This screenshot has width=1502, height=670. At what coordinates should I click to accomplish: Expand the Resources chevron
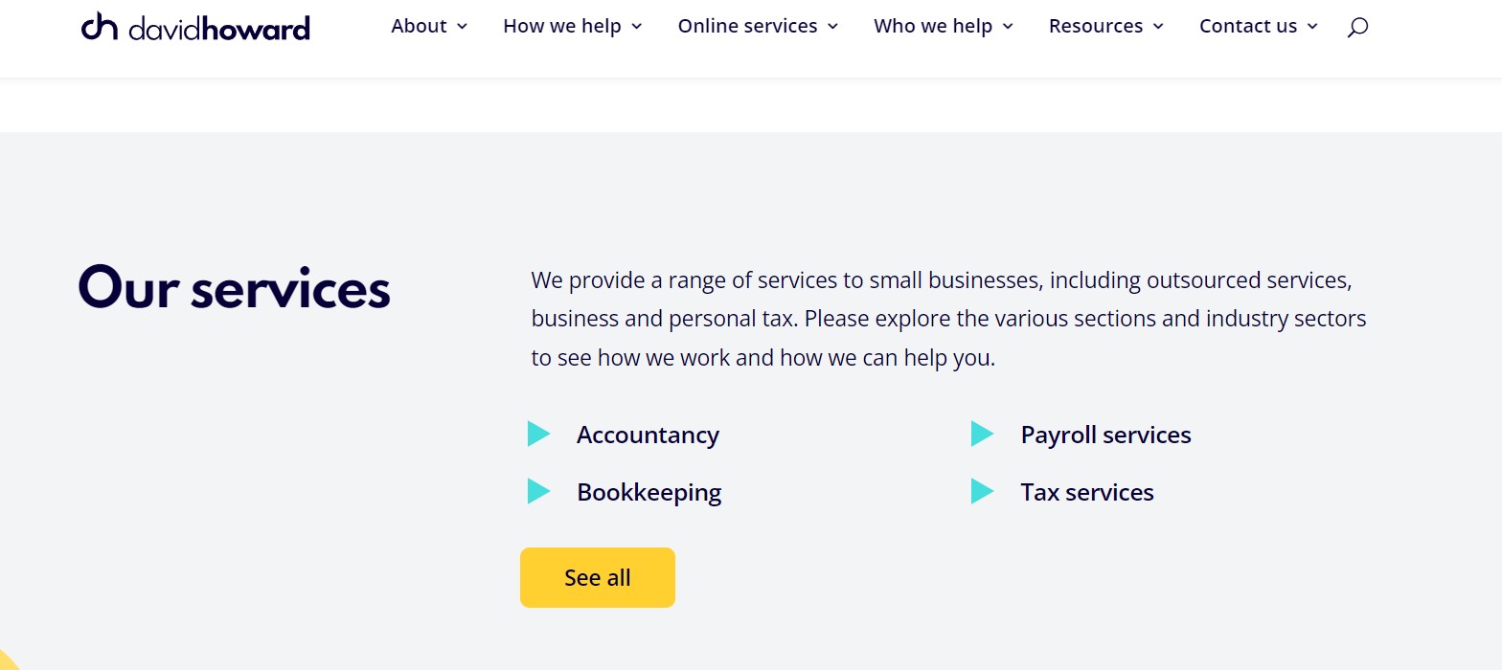click(x=1159, y=27)
